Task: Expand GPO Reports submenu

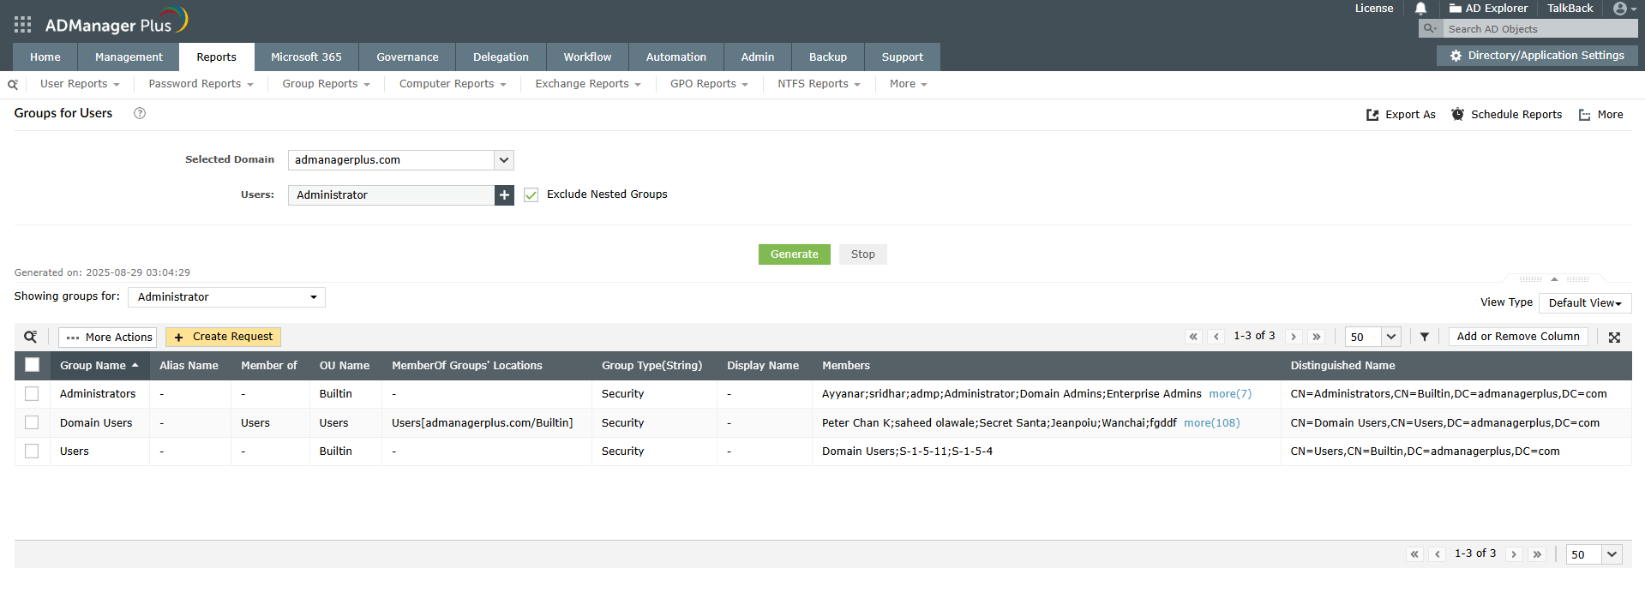Action: [x=709, y=84]
